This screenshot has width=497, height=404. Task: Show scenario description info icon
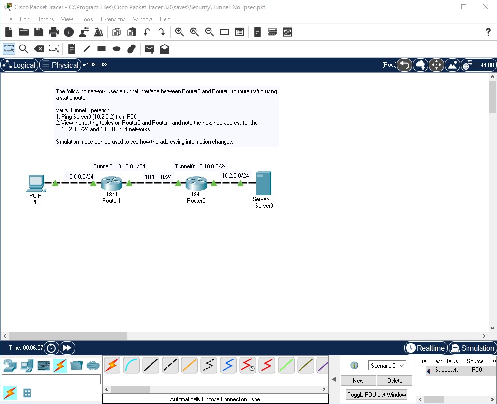(354, 365)
